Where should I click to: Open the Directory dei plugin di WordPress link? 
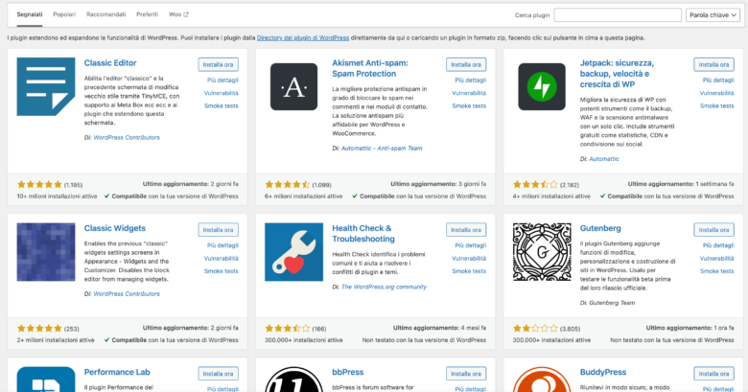click(x=303, y=37)
